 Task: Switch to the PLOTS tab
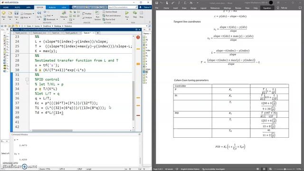(x=18, y=8)
